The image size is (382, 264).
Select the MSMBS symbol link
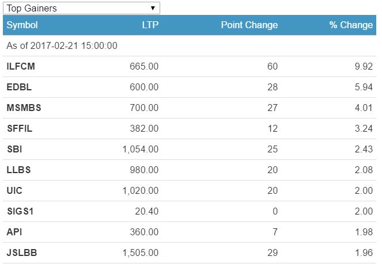point(23,108)
